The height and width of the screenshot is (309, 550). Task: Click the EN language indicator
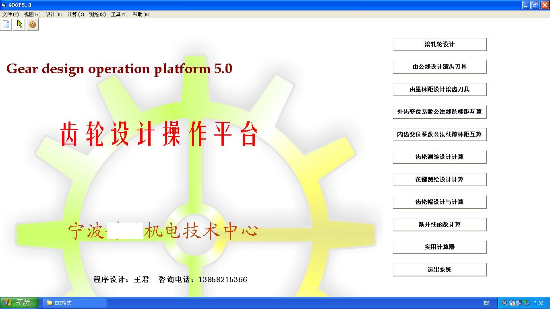coord(486,303)
